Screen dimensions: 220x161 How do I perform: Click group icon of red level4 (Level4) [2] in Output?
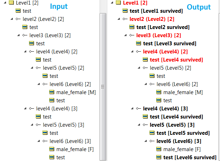coord(139,52)
